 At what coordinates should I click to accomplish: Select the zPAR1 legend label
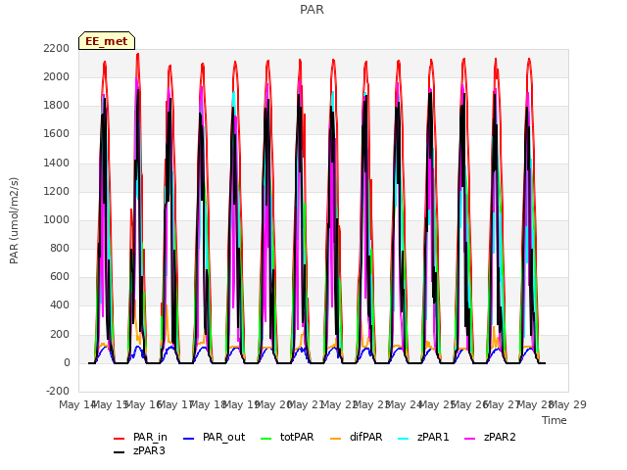click(433, 438)
